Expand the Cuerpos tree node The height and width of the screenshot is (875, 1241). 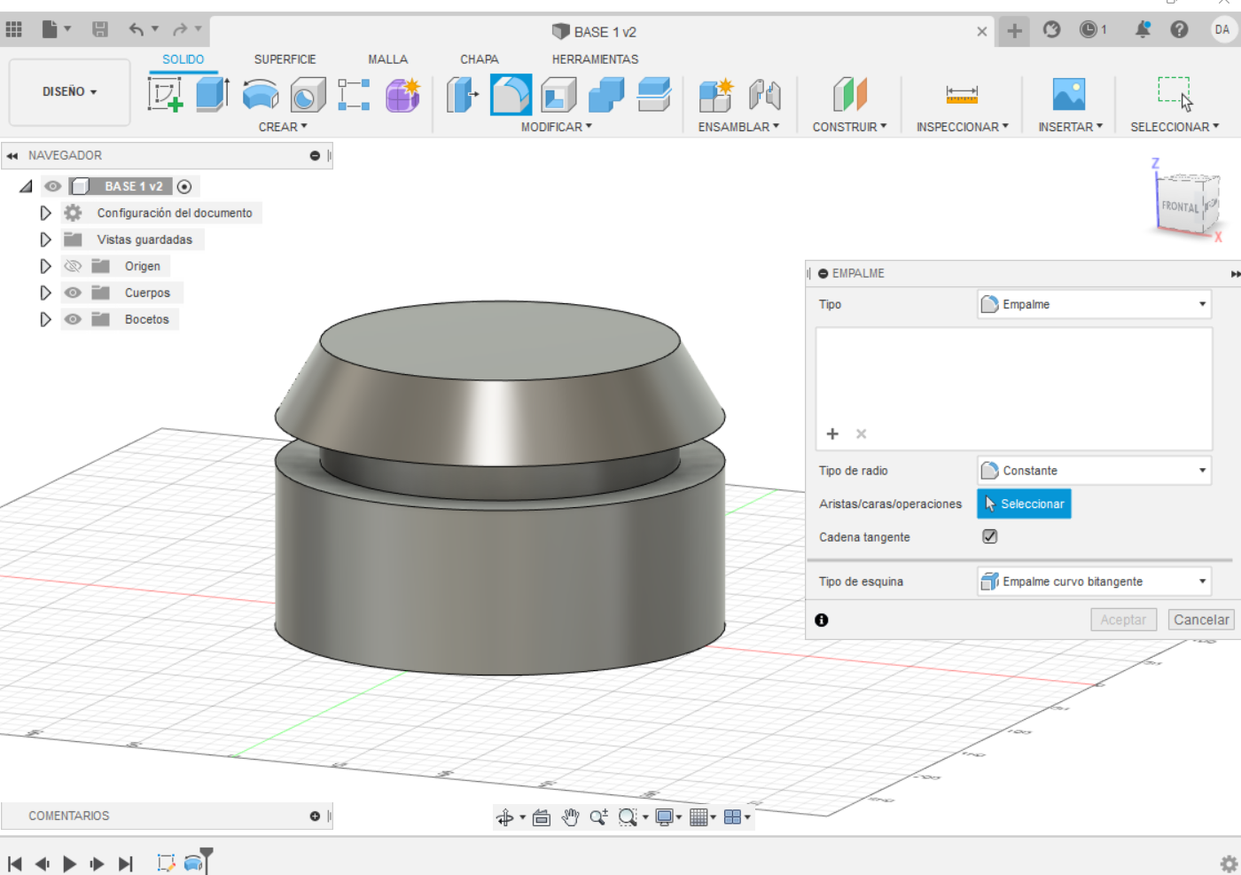pos(45,293)
